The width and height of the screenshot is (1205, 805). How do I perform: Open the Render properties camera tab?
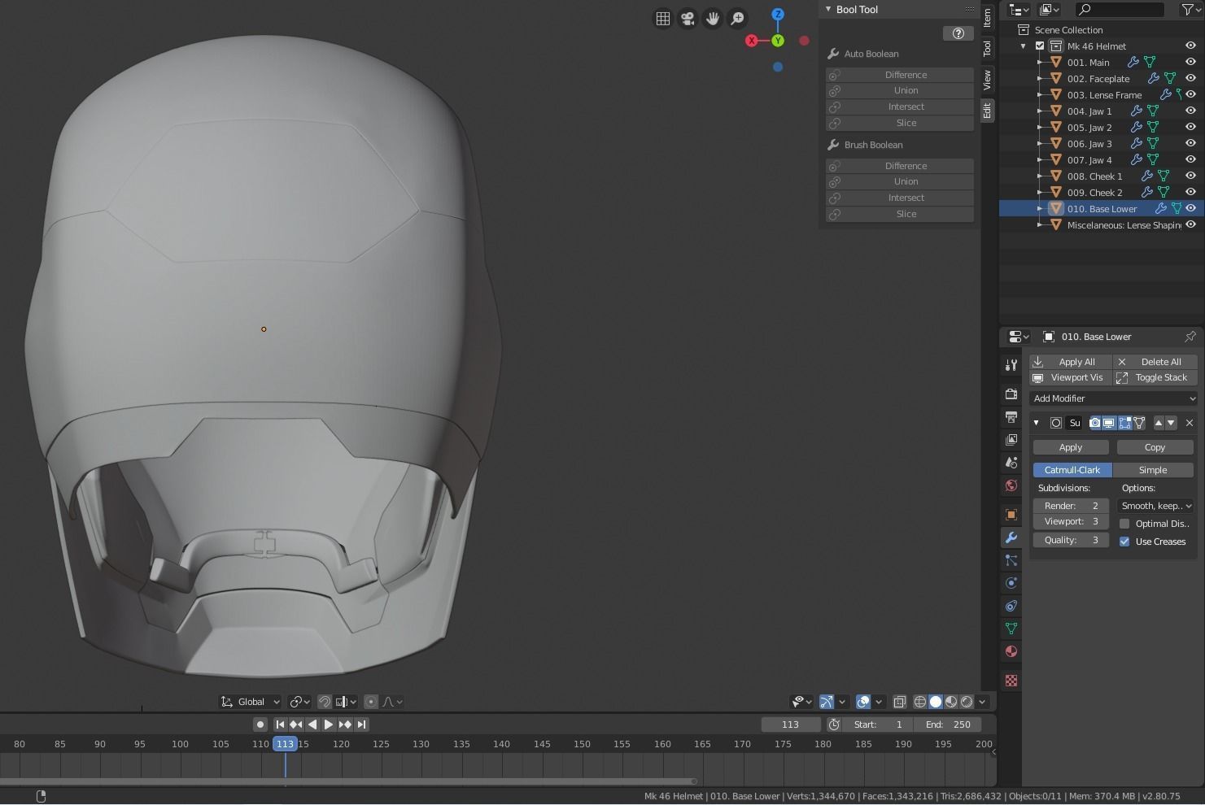tap(1011, 394)
